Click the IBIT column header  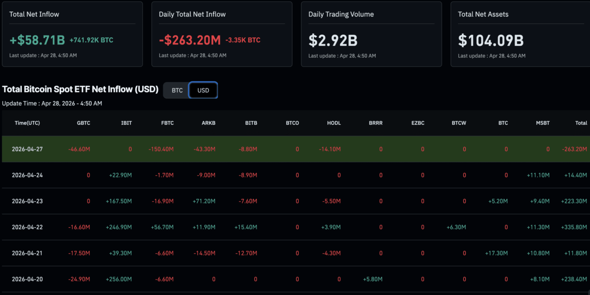[x=126, y=123]
